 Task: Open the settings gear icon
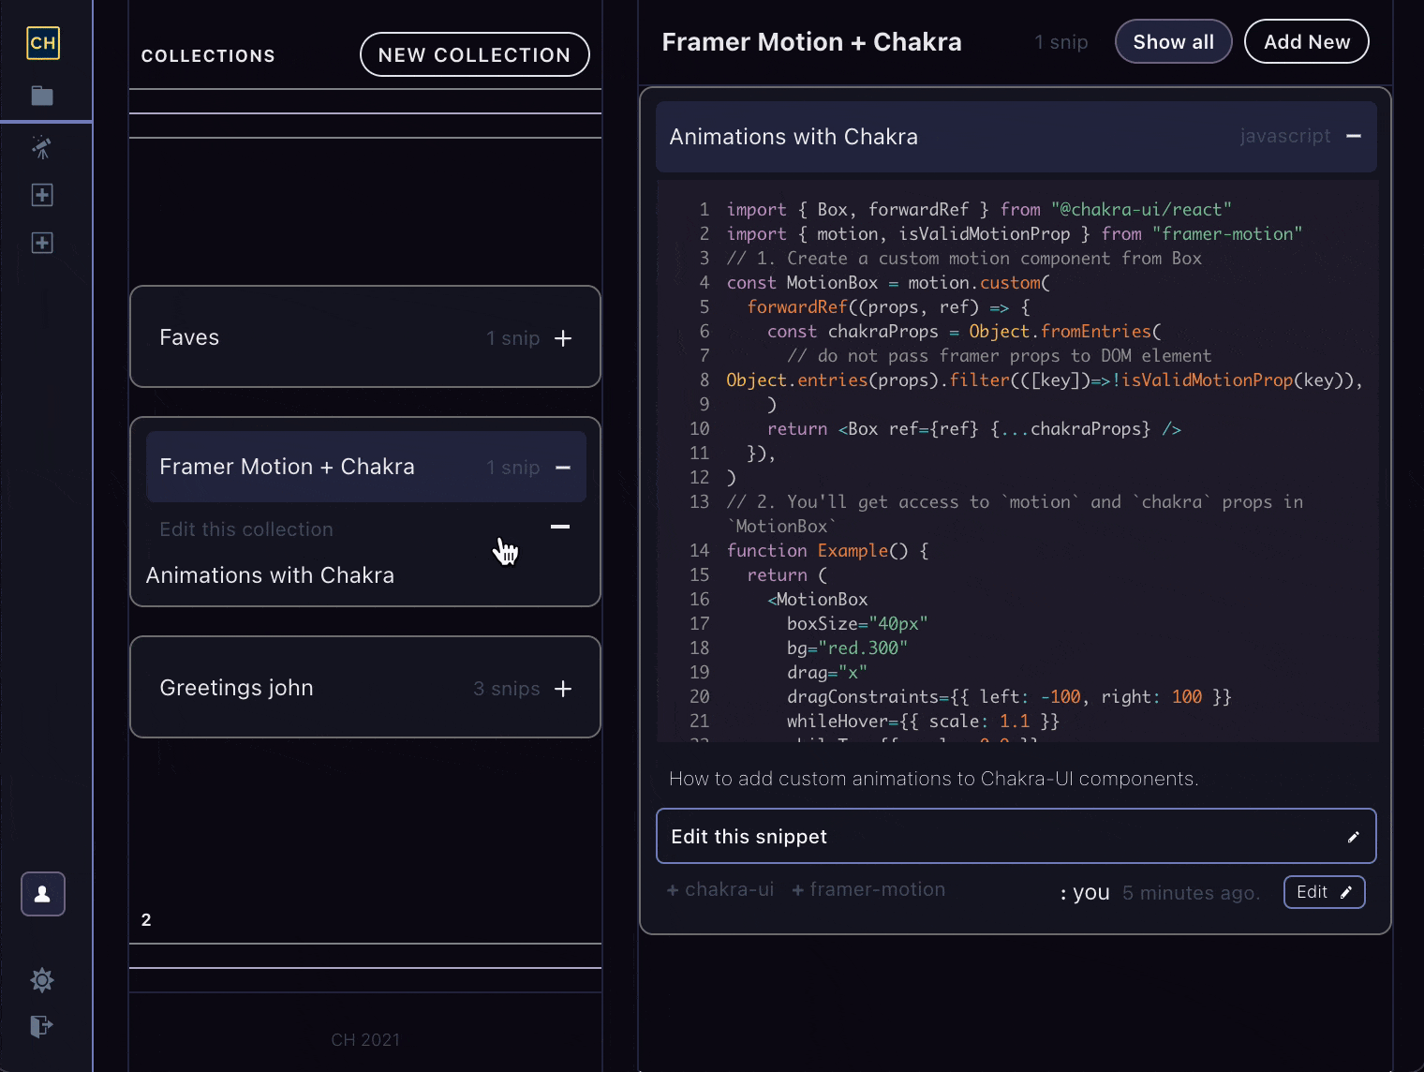pyautogui.click(x=42, y=980)
